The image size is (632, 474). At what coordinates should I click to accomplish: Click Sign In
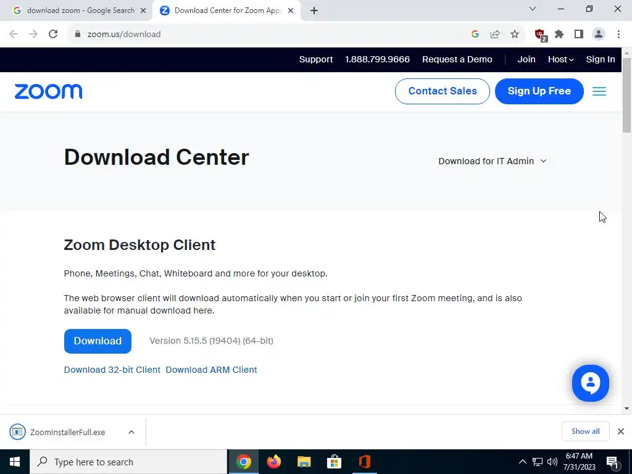coord(600,59)
